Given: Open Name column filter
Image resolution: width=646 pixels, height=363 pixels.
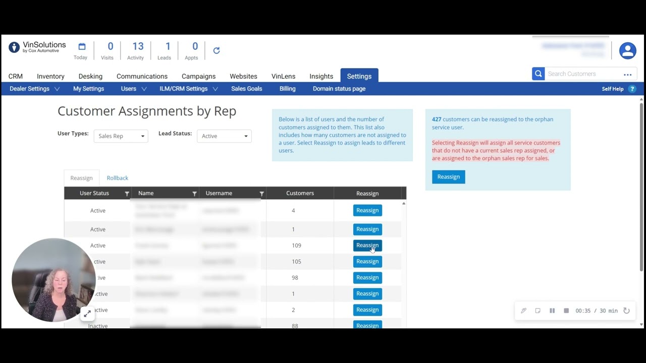Looking at the screenshot, I should pyautogui.click(x=194, y=194).
